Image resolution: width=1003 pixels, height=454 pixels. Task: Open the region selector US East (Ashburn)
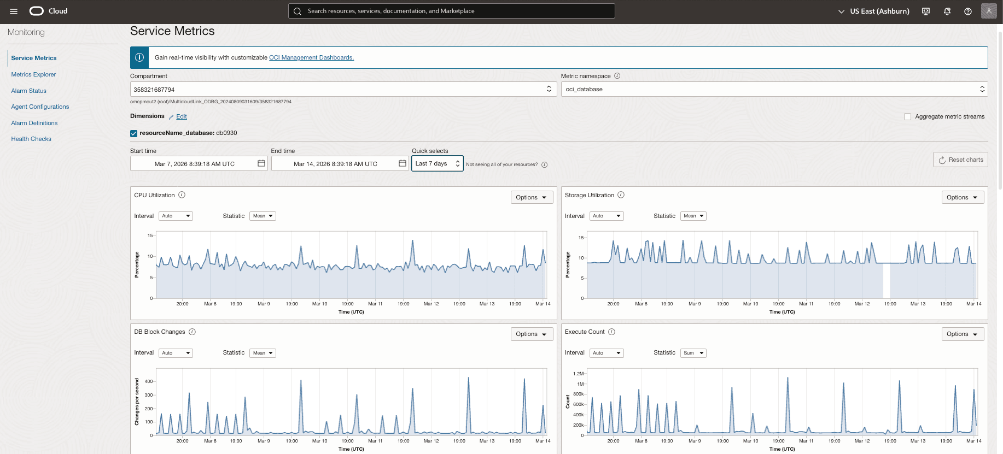(874, 11)
